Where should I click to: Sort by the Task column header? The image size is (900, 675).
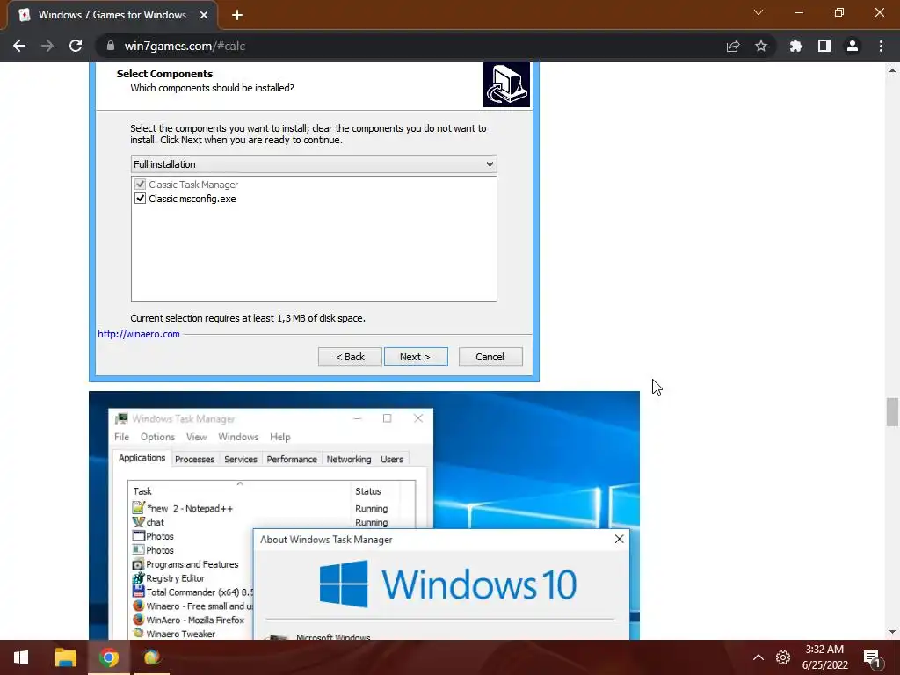click(239, 491)
